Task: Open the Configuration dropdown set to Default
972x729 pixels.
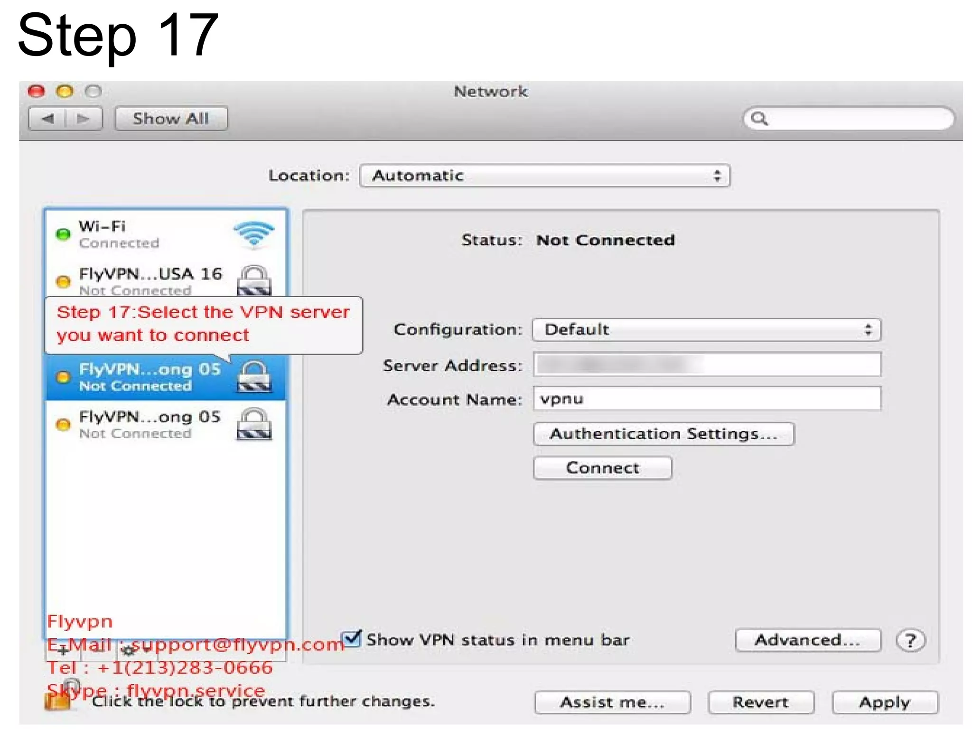Action: coord(707,330)
